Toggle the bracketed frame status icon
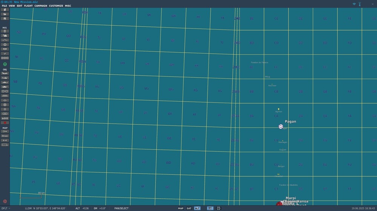The width and height of the screenshot is (377, 211). (x=219, y=208)
